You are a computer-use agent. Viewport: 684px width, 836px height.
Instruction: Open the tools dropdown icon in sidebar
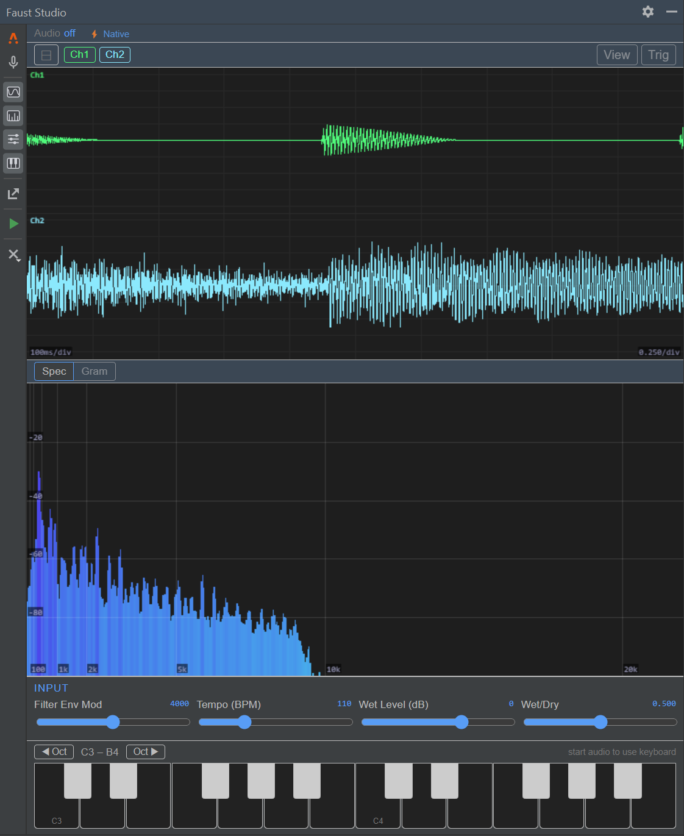[13, 255]
